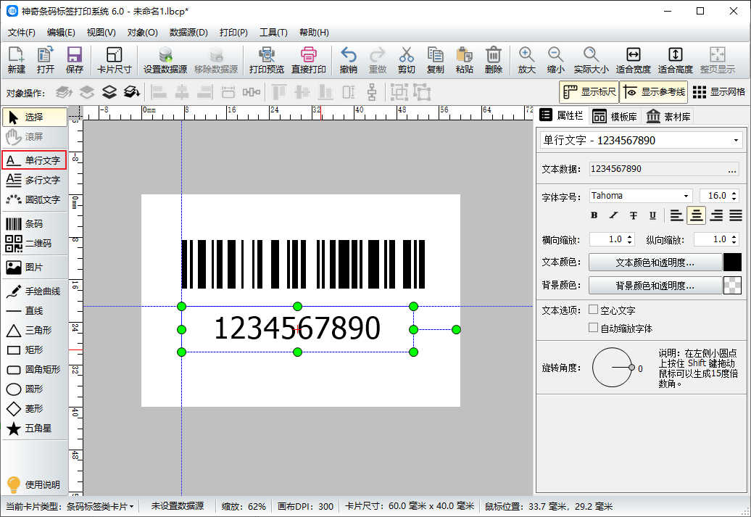Open the 卡片尺寸 card size settings
Screen dimensions: 751x517
(114, 60)
